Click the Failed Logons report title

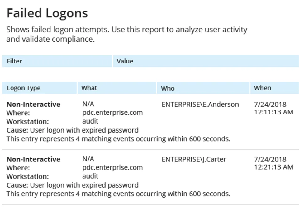[x=47, y=13]
